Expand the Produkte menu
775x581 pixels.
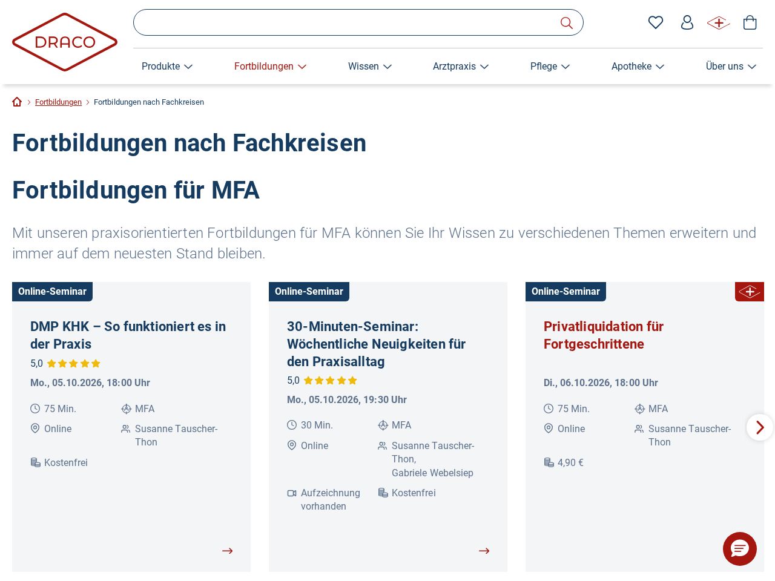pyautogui.click(x=167, y=67)
